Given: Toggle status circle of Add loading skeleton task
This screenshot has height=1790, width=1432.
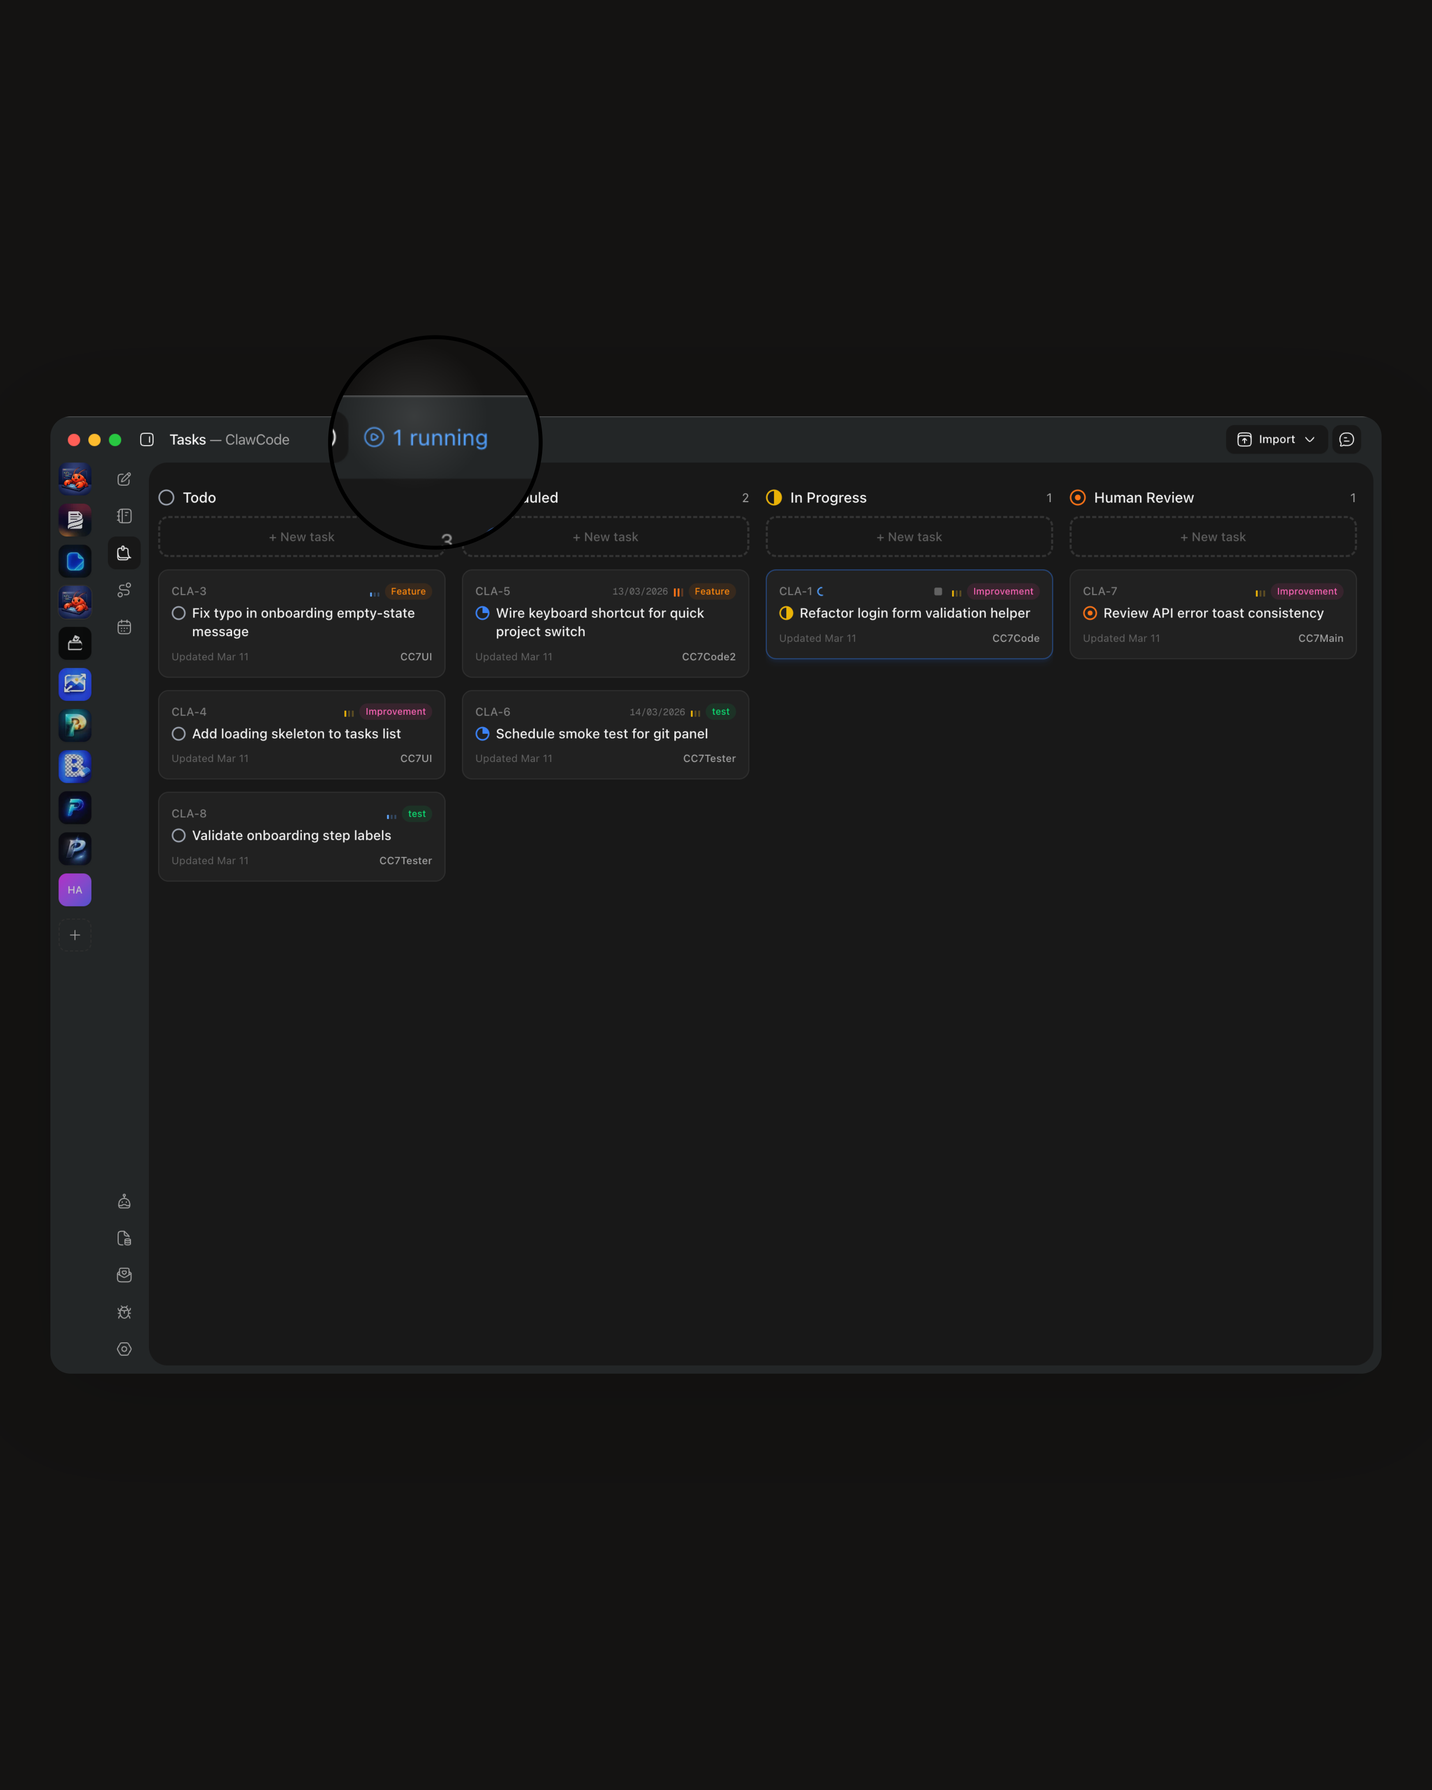Looking at the screenshot, I should click(179, 734).
